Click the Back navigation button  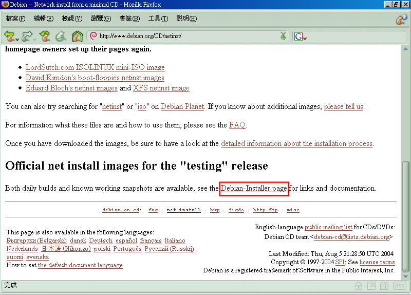point(9,36)
